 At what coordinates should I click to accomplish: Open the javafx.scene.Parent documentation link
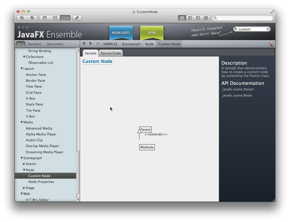point(238,89)
